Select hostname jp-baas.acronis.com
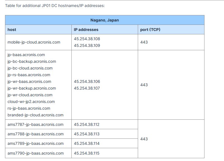Viewport: 224px width, 161px height. (x=26, y=55)
